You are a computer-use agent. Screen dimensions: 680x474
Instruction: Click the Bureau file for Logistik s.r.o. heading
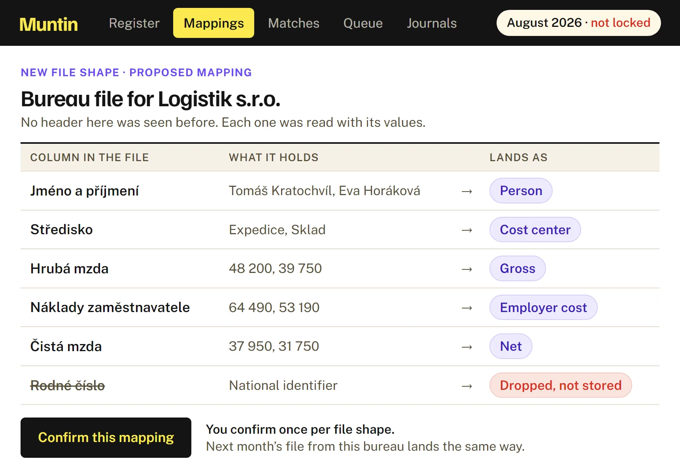tap(151, 99)
